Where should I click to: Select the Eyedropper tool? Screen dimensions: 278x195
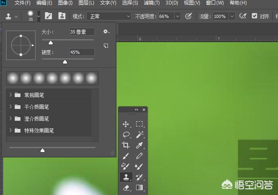pyautogui.click(x=139, y=145)
